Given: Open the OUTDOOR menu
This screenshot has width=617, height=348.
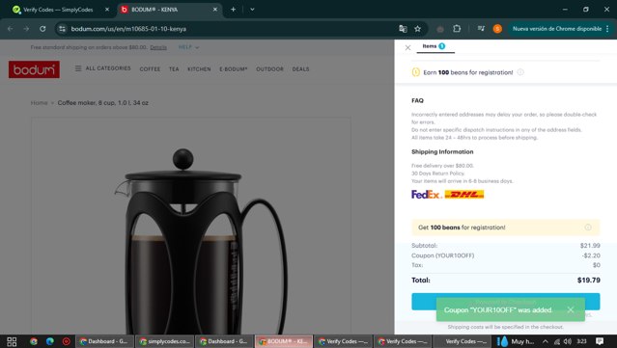Looking at the screenshot, I should click(269, 69).
